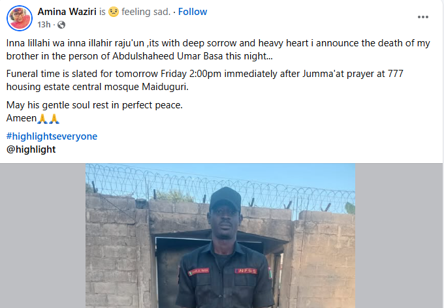The image size is (444, 308).
Task: Click the word Ameen in the post
Action: tap(21, 119)
